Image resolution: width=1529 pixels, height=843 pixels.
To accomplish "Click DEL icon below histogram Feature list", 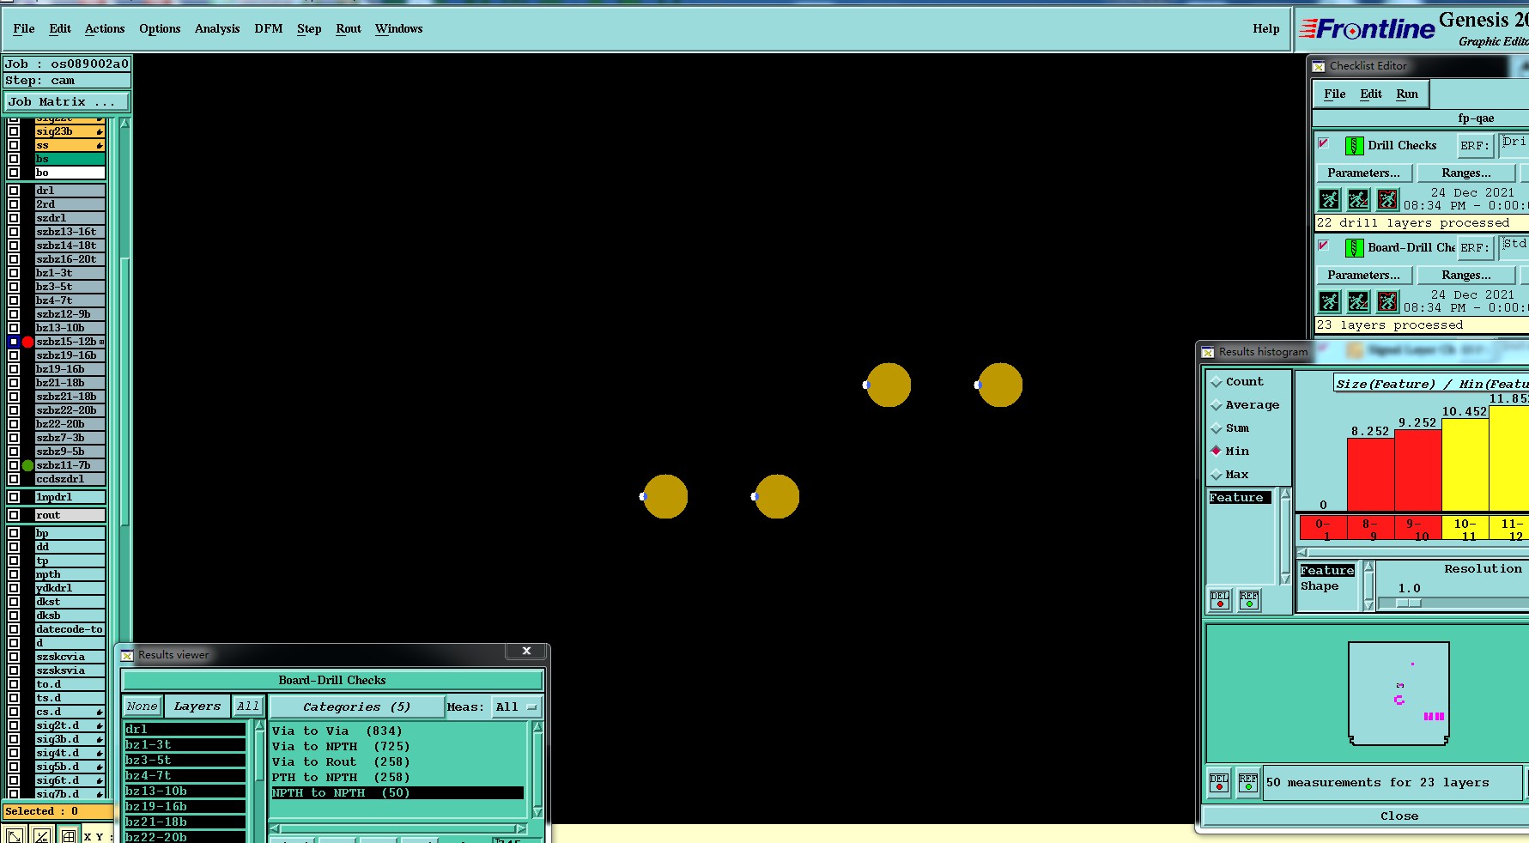I will click(1220, 600).
